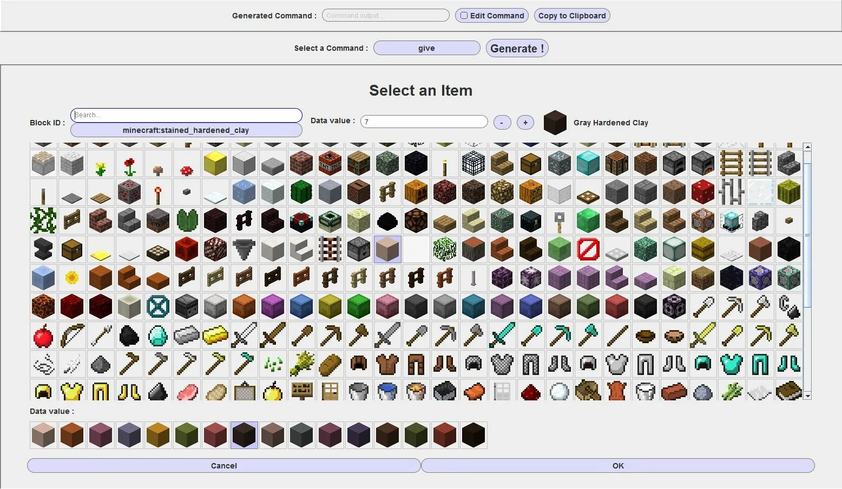Choose the bread item

point(330,364)
